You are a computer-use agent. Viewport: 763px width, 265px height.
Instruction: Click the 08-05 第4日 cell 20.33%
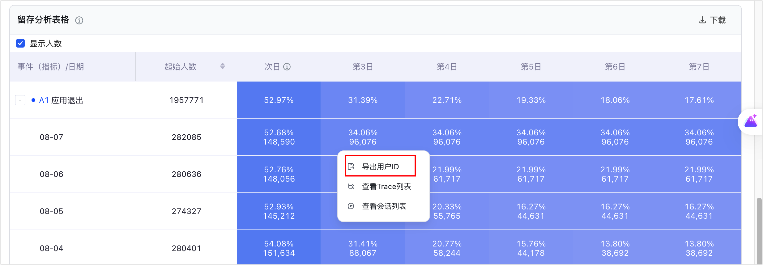(447, 211)
